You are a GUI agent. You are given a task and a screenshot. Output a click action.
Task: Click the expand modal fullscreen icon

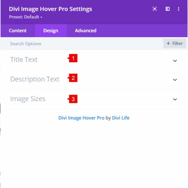pos(155,9)
